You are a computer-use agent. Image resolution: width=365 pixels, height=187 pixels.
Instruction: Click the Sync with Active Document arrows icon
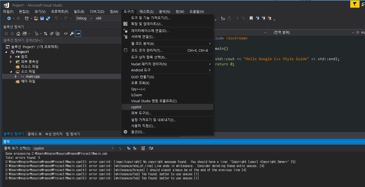pyautogui.click(x=46, y=34)
